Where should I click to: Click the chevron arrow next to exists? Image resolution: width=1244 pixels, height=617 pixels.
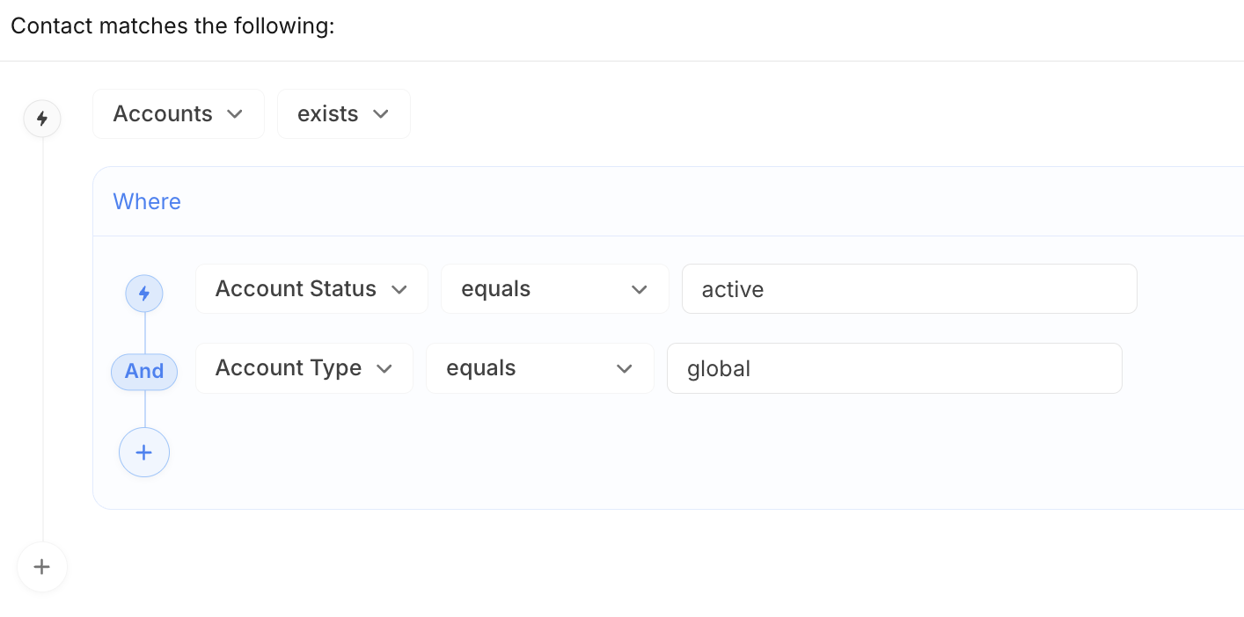click(x=381, y=114)
